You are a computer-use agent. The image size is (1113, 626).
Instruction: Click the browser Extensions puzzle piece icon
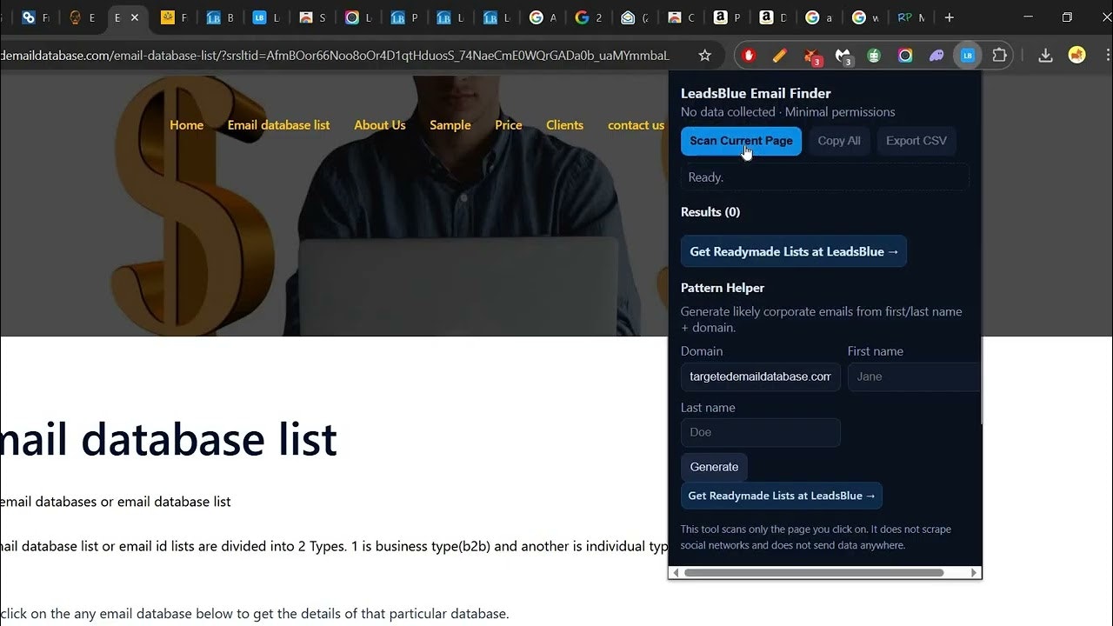(x=999, y=55)
